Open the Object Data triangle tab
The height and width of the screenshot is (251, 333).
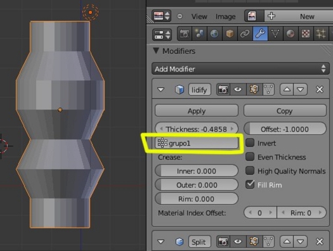pos(275,34)
